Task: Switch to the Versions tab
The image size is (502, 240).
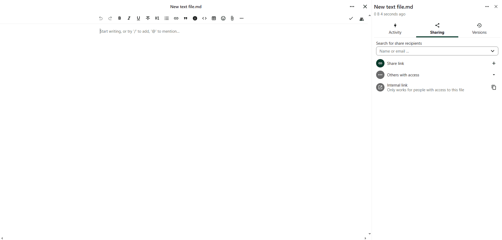Action: click(x=479, y=29)
